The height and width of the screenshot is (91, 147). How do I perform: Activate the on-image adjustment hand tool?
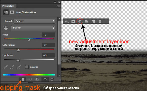pos(6,28)
